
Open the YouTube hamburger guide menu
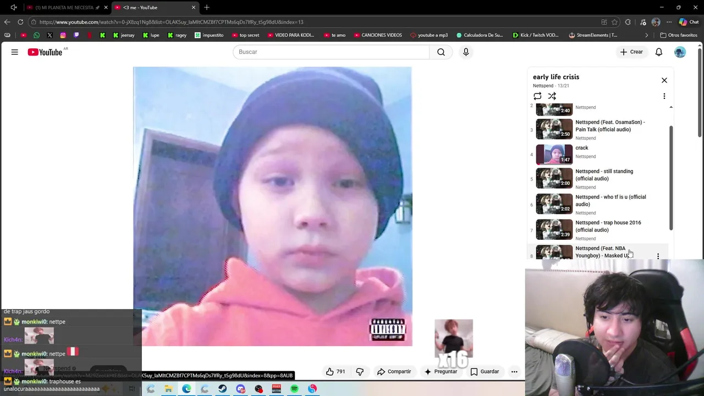(x=15, y=52)
